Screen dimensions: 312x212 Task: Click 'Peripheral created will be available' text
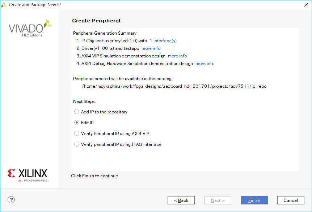tap(123, 79)
